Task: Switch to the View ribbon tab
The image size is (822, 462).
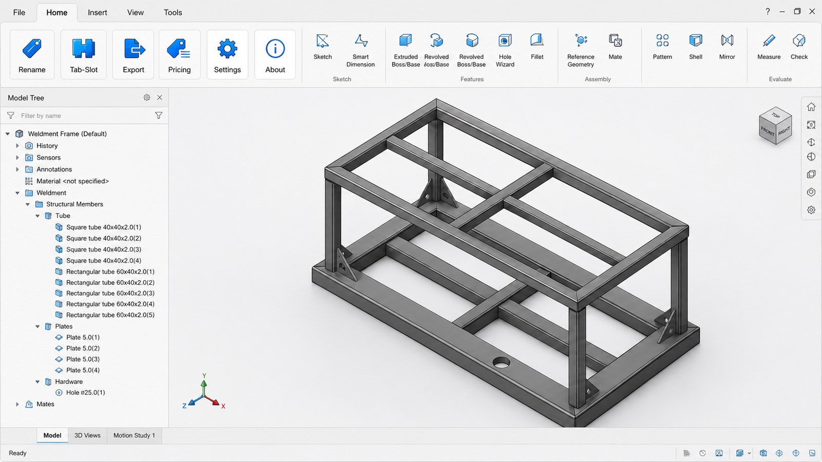Action: [x=135, y=12]
